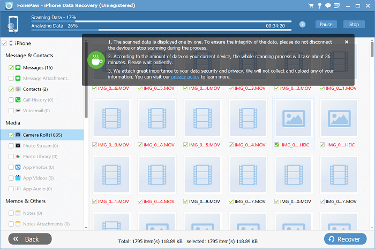The height and width of the screenshot is (249, 375).
Task: Toggle the iPhone checkbox
Action: point(4,43)
